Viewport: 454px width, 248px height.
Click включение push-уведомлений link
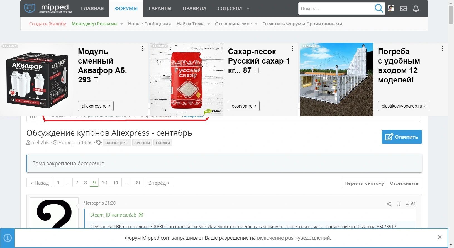294,238
